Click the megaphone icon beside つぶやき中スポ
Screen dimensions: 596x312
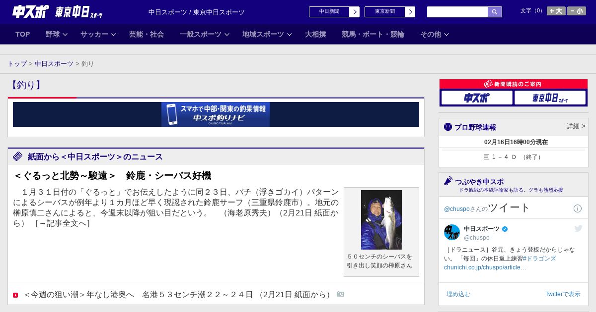(x=448, y=181)
